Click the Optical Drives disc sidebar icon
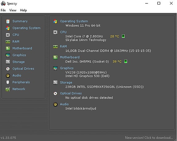The height and width of the screenshot is (141, 177). 8,69
